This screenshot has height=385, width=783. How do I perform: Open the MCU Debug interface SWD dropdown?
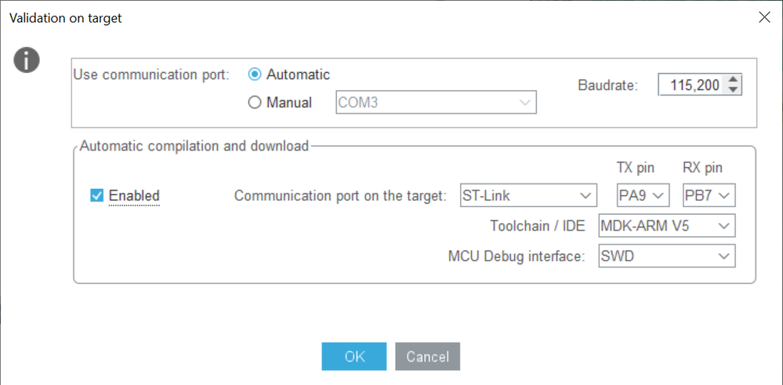[666, 256]
